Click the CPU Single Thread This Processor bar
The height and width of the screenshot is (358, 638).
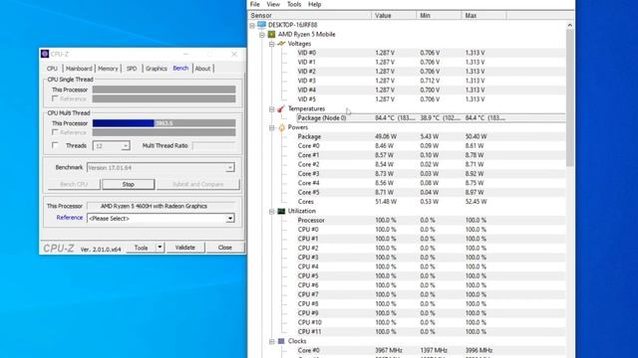(x=163, y=89)
